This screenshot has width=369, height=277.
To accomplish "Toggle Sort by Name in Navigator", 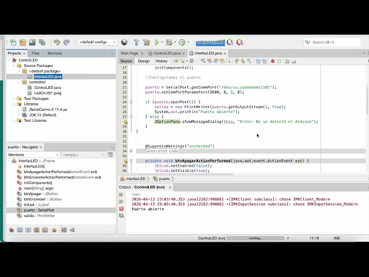I will coord(64,230).
